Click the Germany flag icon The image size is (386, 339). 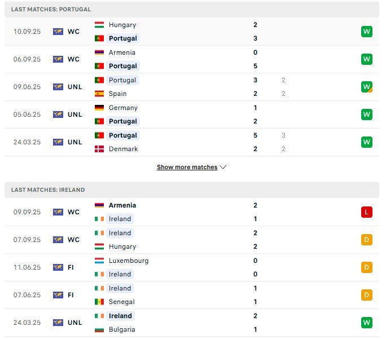(99, 108)
